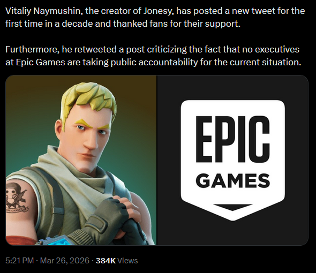
Task: Click the name Vitaliy Naymushin in the tweet
Action: pyautogui.click(x=43, y=11)
